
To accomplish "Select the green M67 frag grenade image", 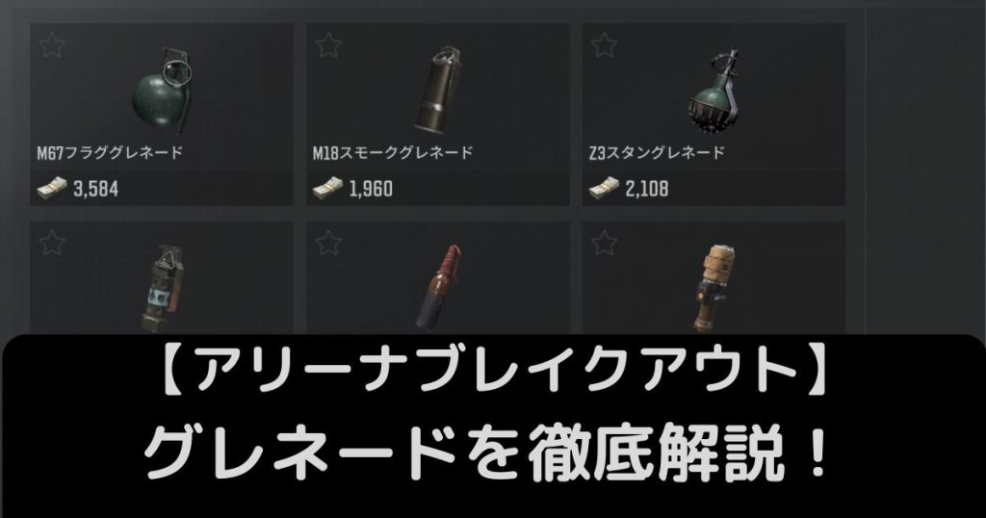I will click(x=162, y=91).
